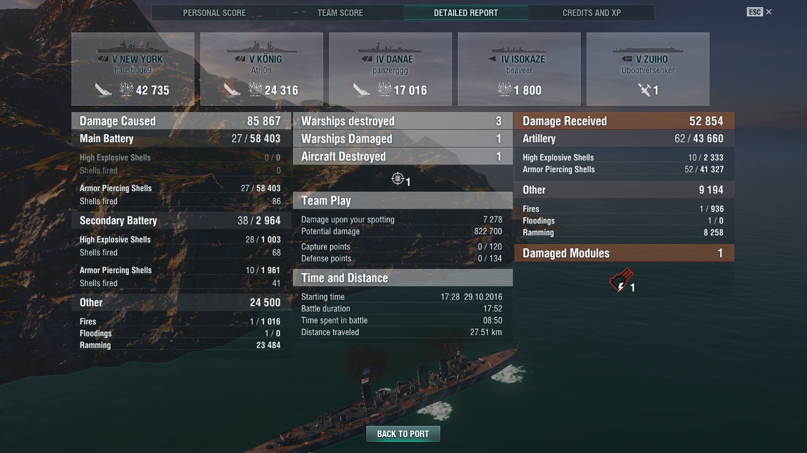Click the sunk ship icon on New York card
Image resolution: width=807 pixels, height=453 pixels.
click(x=103, y=90)
